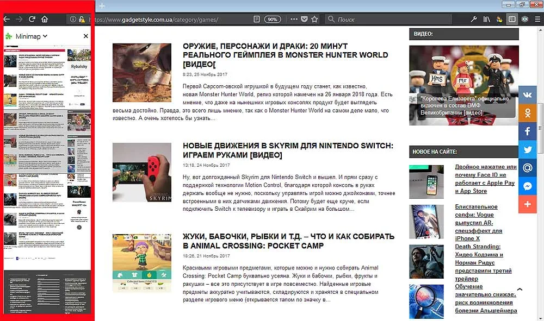Reload the current page

[x=32, y=20]
